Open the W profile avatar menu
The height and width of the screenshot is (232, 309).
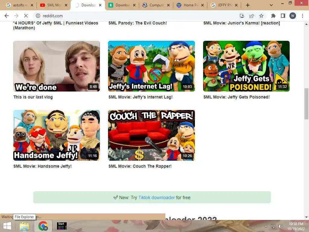click(x=293, y=16)
